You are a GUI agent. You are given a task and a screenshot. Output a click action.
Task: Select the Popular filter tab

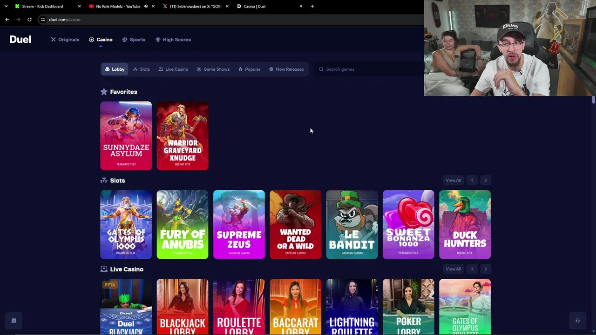click(249, 69)
